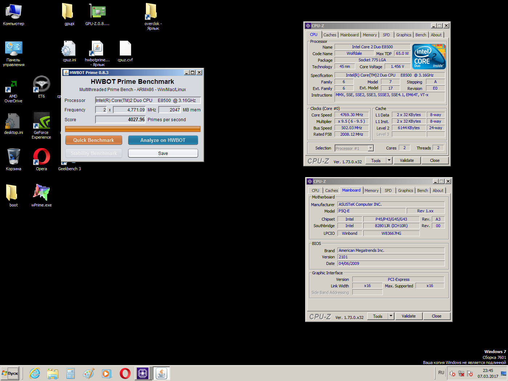This screenshot has height=381, width=508.
Task: Expand the Processor #1 selection dropdown
Action: tap(370, 148)
